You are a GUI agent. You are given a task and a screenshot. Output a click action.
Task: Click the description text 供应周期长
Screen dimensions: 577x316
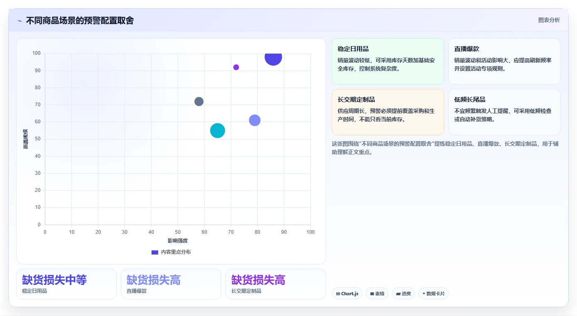(x=386, y=115)
